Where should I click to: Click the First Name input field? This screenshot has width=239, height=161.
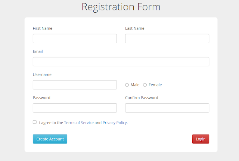[x=75, y=38]
